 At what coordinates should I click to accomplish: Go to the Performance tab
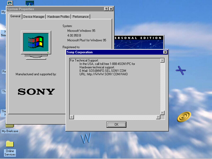pos(81,17)
